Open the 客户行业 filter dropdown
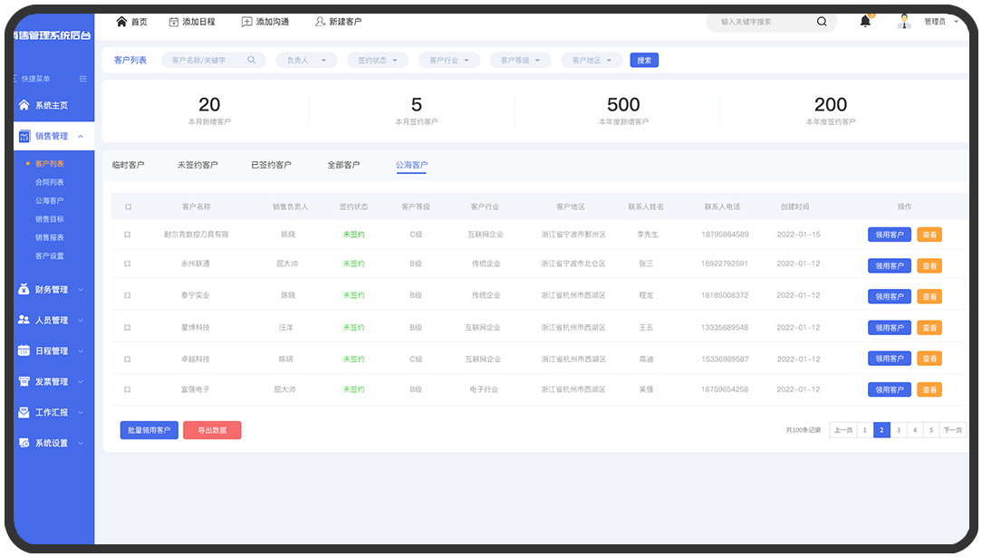Screen dimensions: 982x557 pyautogui.click(x=449, y=61)
